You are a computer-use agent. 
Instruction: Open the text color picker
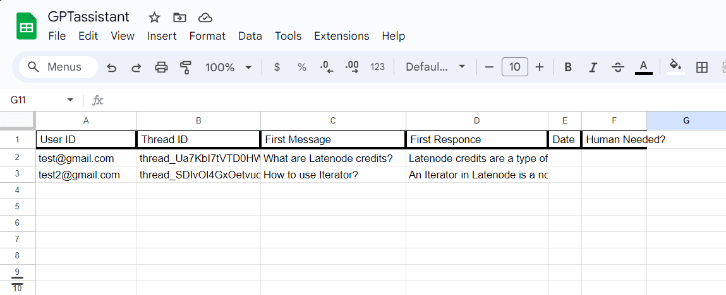(x=643, y=67)
